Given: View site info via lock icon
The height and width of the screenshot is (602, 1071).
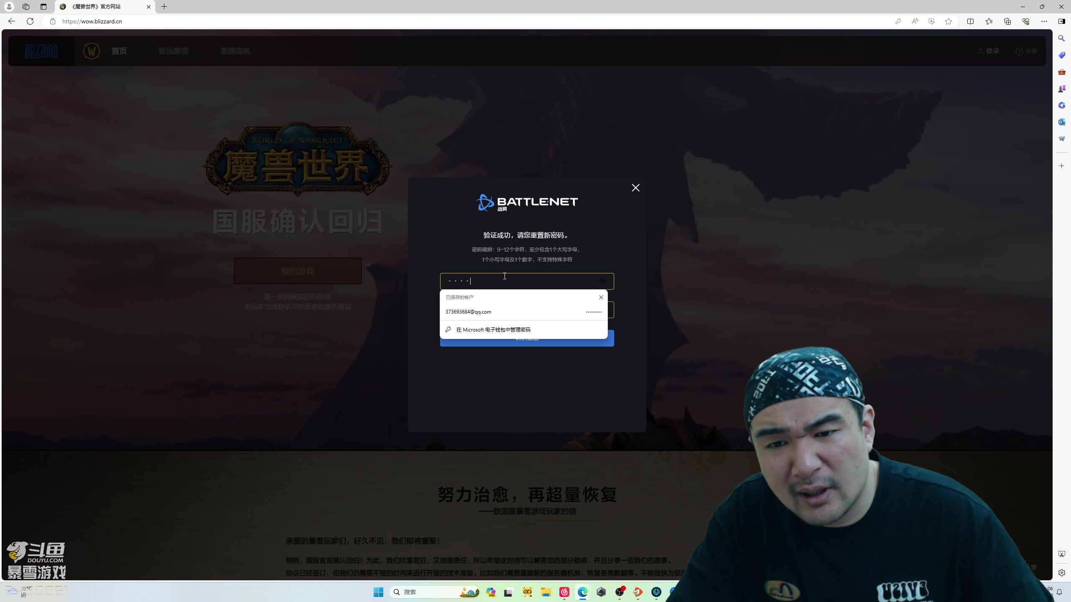Looking at the screenshot, I should [52, 21].
